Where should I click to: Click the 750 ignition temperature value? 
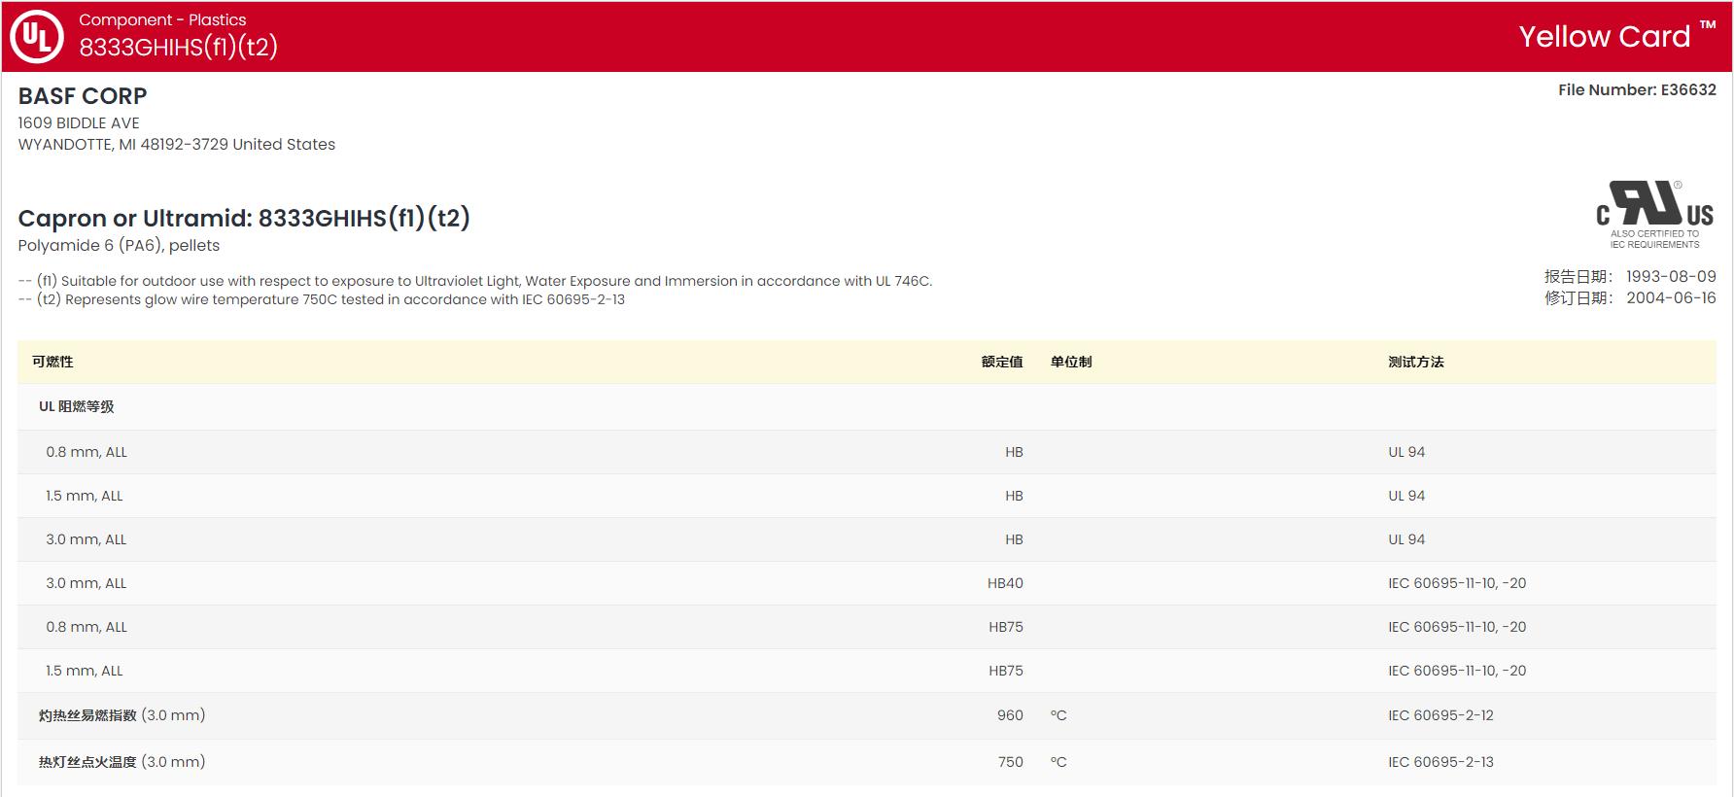point(1011,762)
